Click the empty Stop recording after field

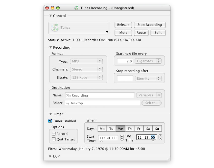(125, 78)
